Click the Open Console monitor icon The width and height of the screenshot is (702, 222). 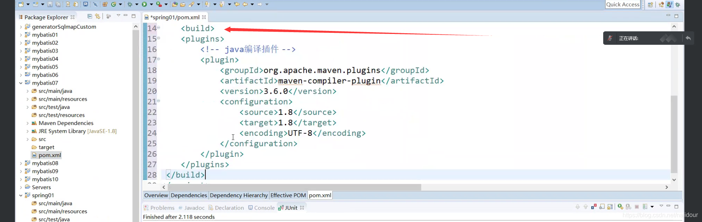(x=86, y=4)
